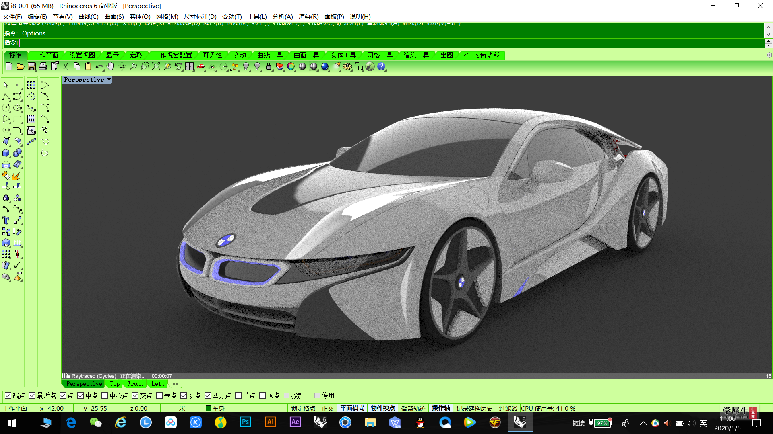This screenshot has height=434, width=773.
Task: Toggle 正交 mode in status bar
Action: [x=328, y=408]
